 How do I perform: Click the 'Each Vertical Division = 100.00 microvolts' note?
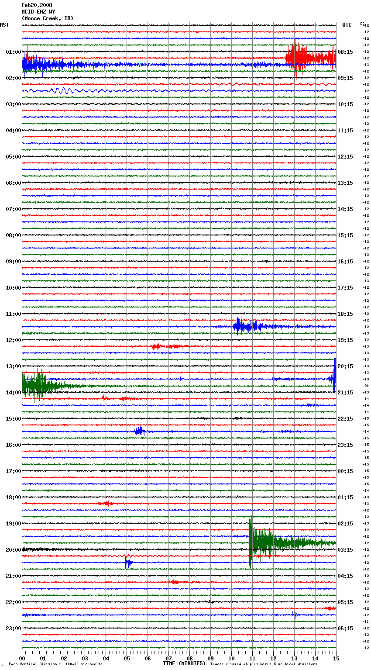55,664
